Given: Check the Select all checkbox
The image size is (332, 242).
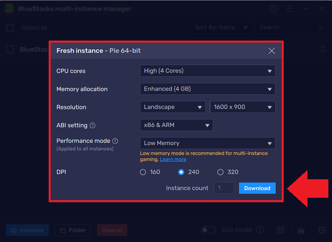Looking at the screenshot, I should pyautogui.click(x=10, y=27).
